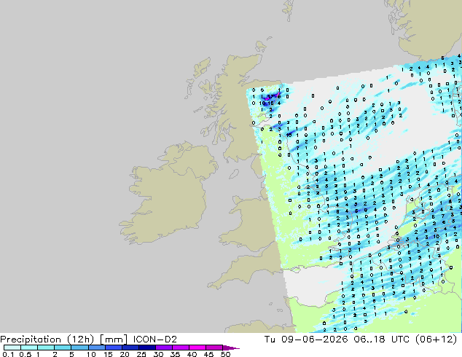Click the 'Precipitation (12h)' title text

(x=47, y=340)
